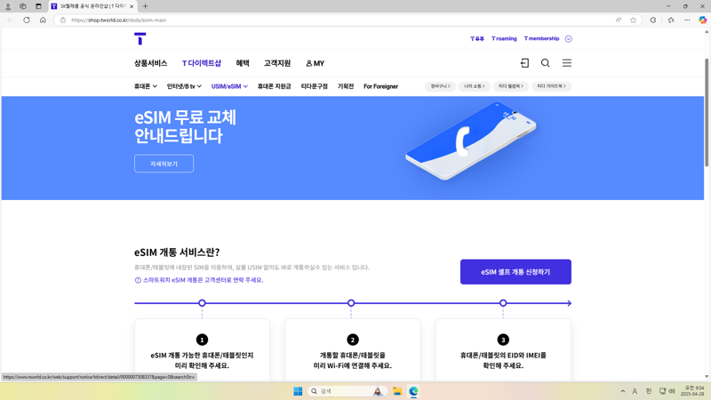Click the T우주 link
The height and width of the screenshot is (400, 711).
coord(477,38)
